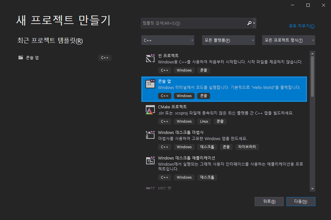Click the 콘솔 앱 template icon in list
Image resolution: width=331 pixels, height=220 pixels.
tap(150, 84)
